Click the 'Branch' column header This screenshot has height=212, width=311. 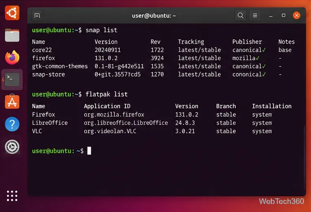coord(226,106)
